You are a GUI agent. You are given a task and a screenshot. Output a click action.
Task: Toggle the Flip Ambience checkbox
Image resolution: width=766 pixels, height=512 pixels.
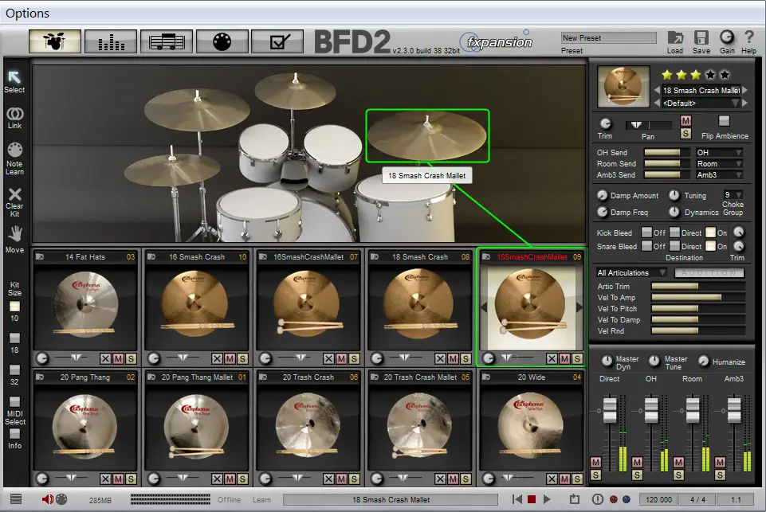(x=724, y=120)
